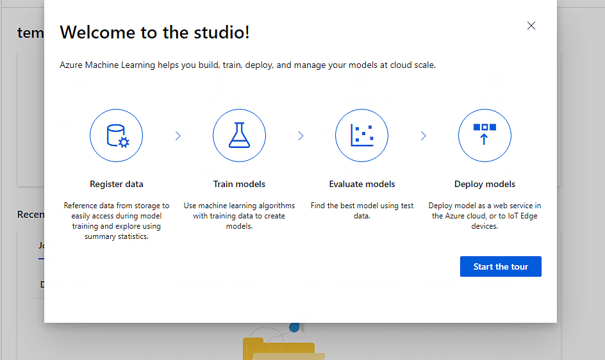Click the 'Azure Machine Learning helps you build' sentence

(248, 65)
